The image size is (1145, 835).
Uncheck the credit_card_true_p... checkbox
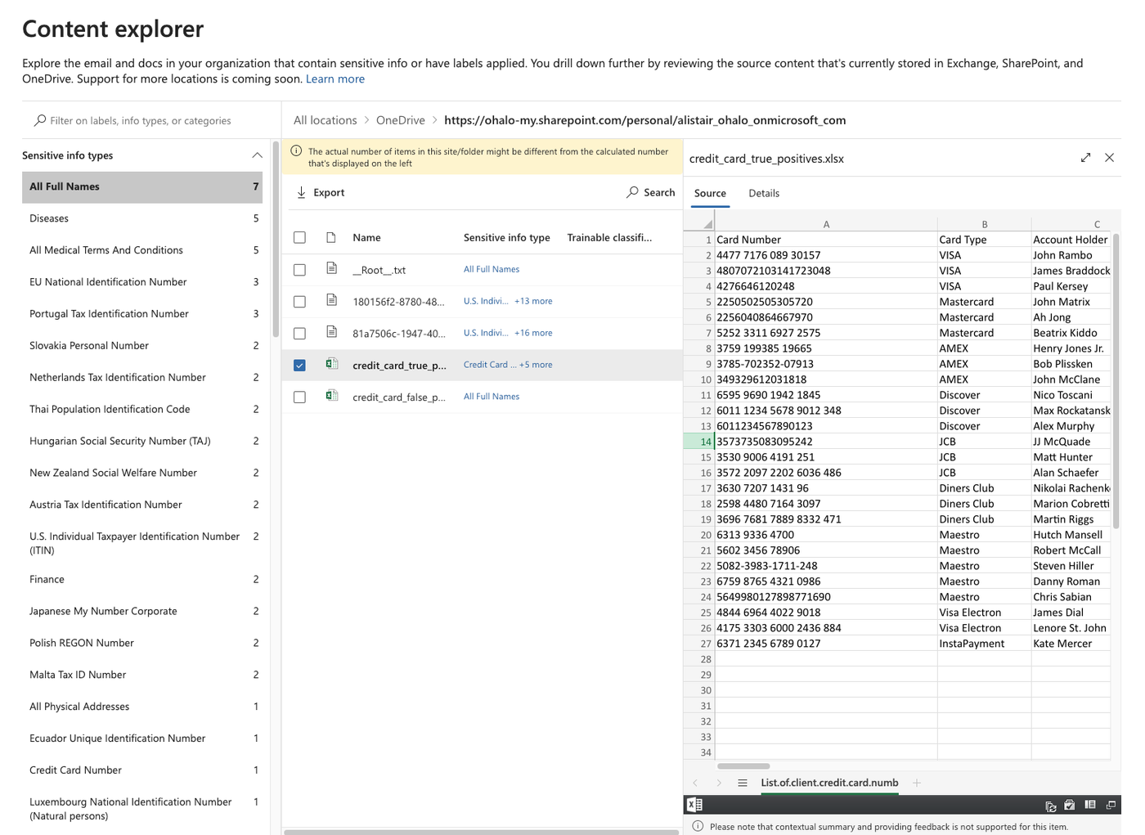[300, 365]
